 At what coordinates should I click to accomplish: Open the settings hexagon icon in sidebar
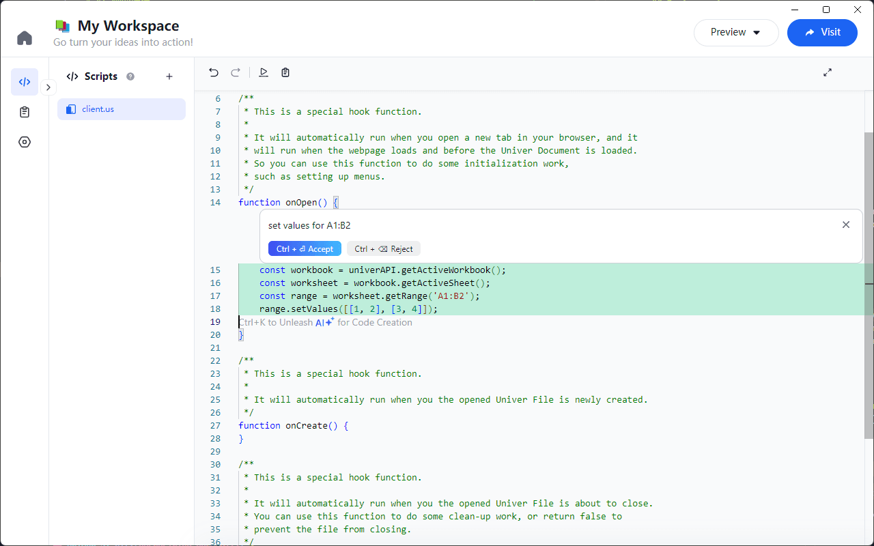25,142
